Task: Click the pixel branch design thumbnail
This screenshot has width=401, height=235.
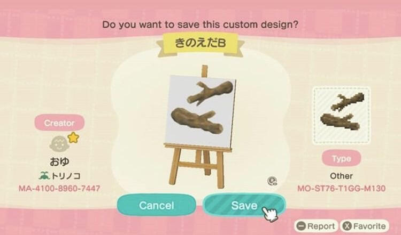Action: point(342,115)
